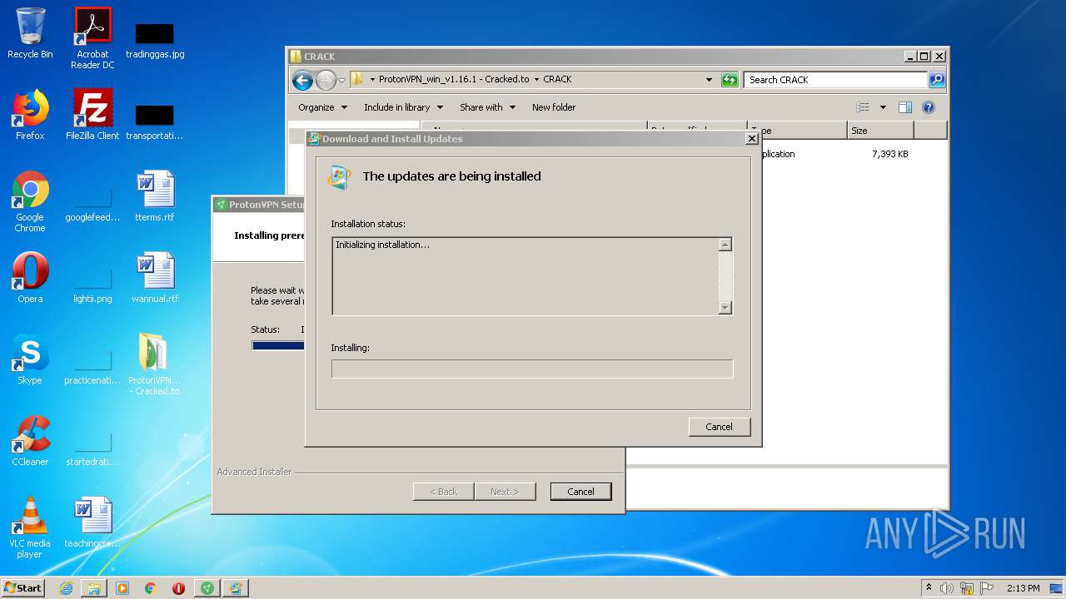Click ProtonVPN_win_v1.16.1 - Cracked.to breadcrumb
Image resolution: width=1066 pixels, height=599 pixels.
[454, 80]
